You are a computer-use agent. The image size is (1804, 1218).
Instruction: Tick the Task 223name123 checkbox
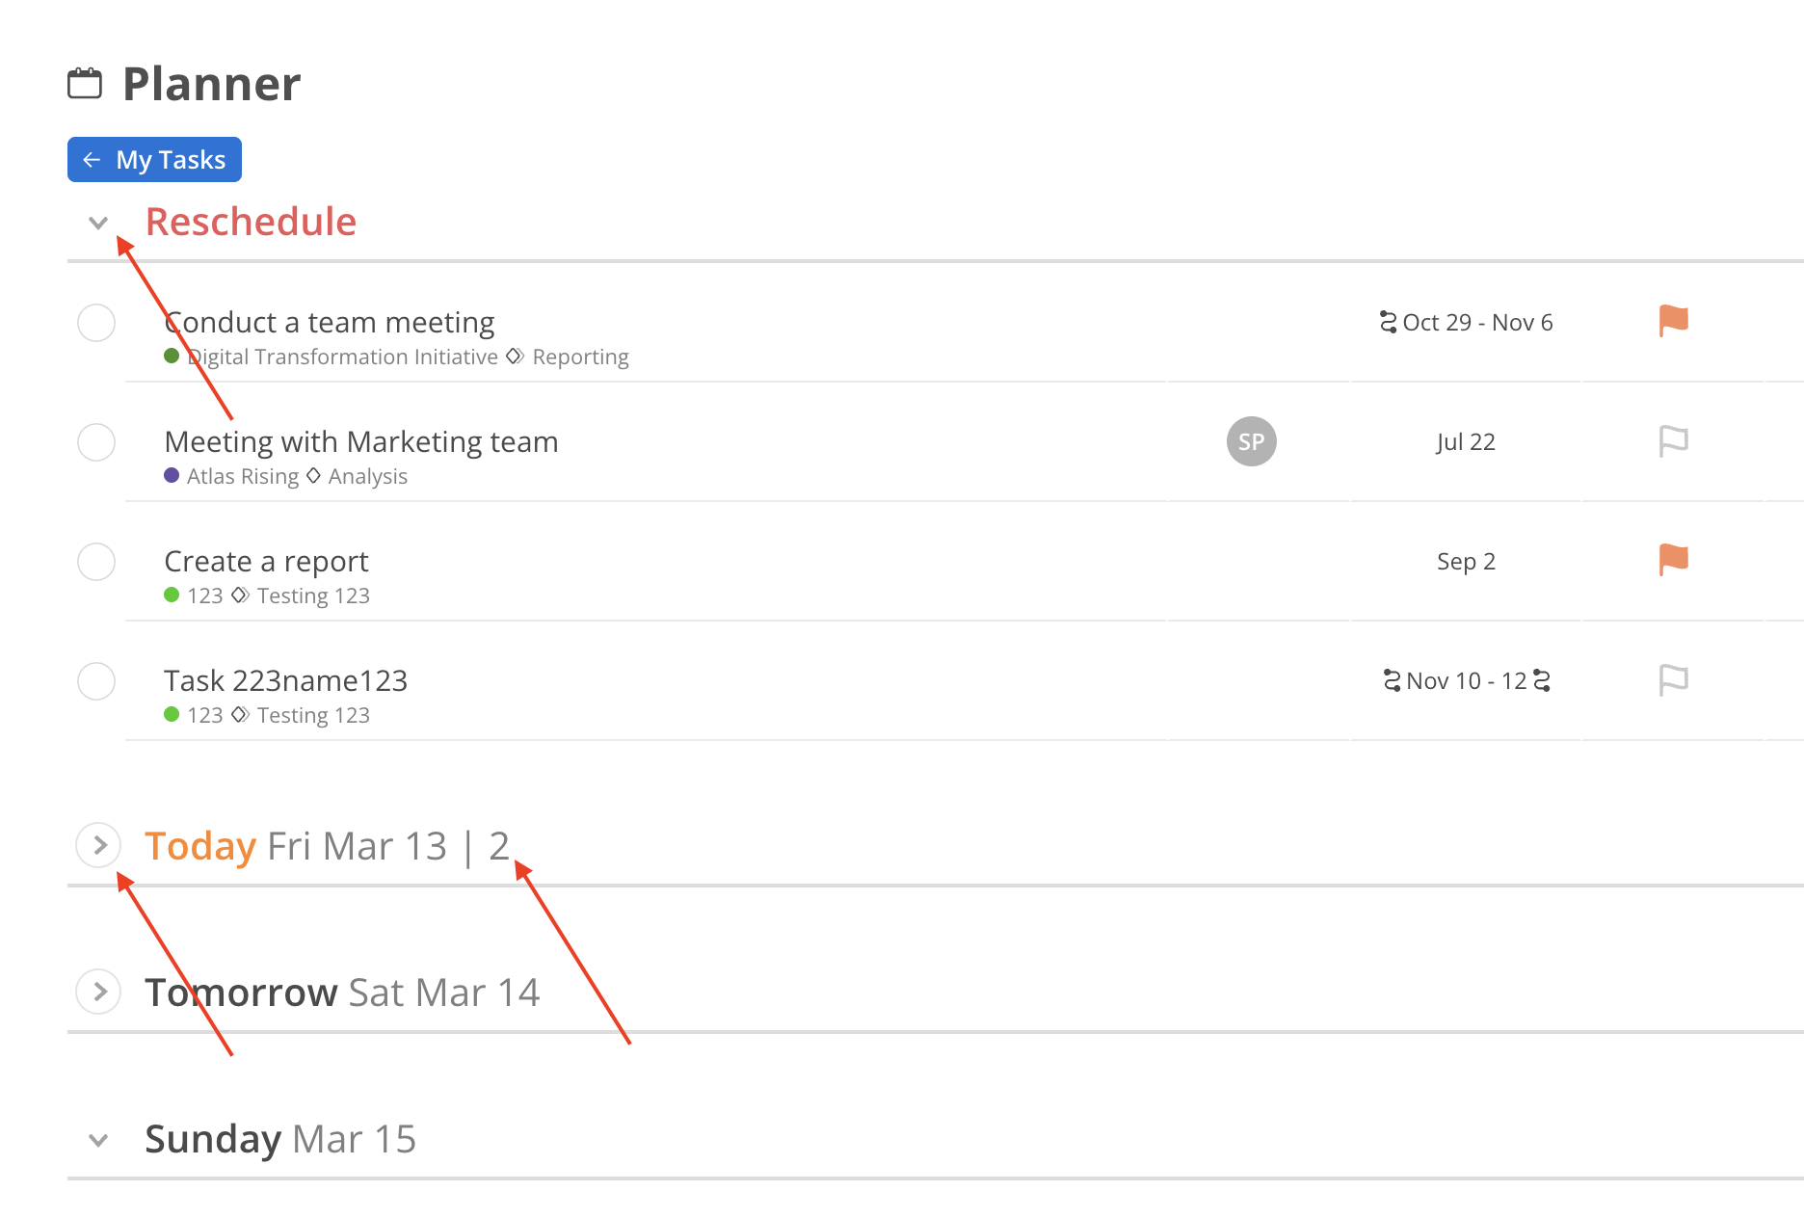96,681
